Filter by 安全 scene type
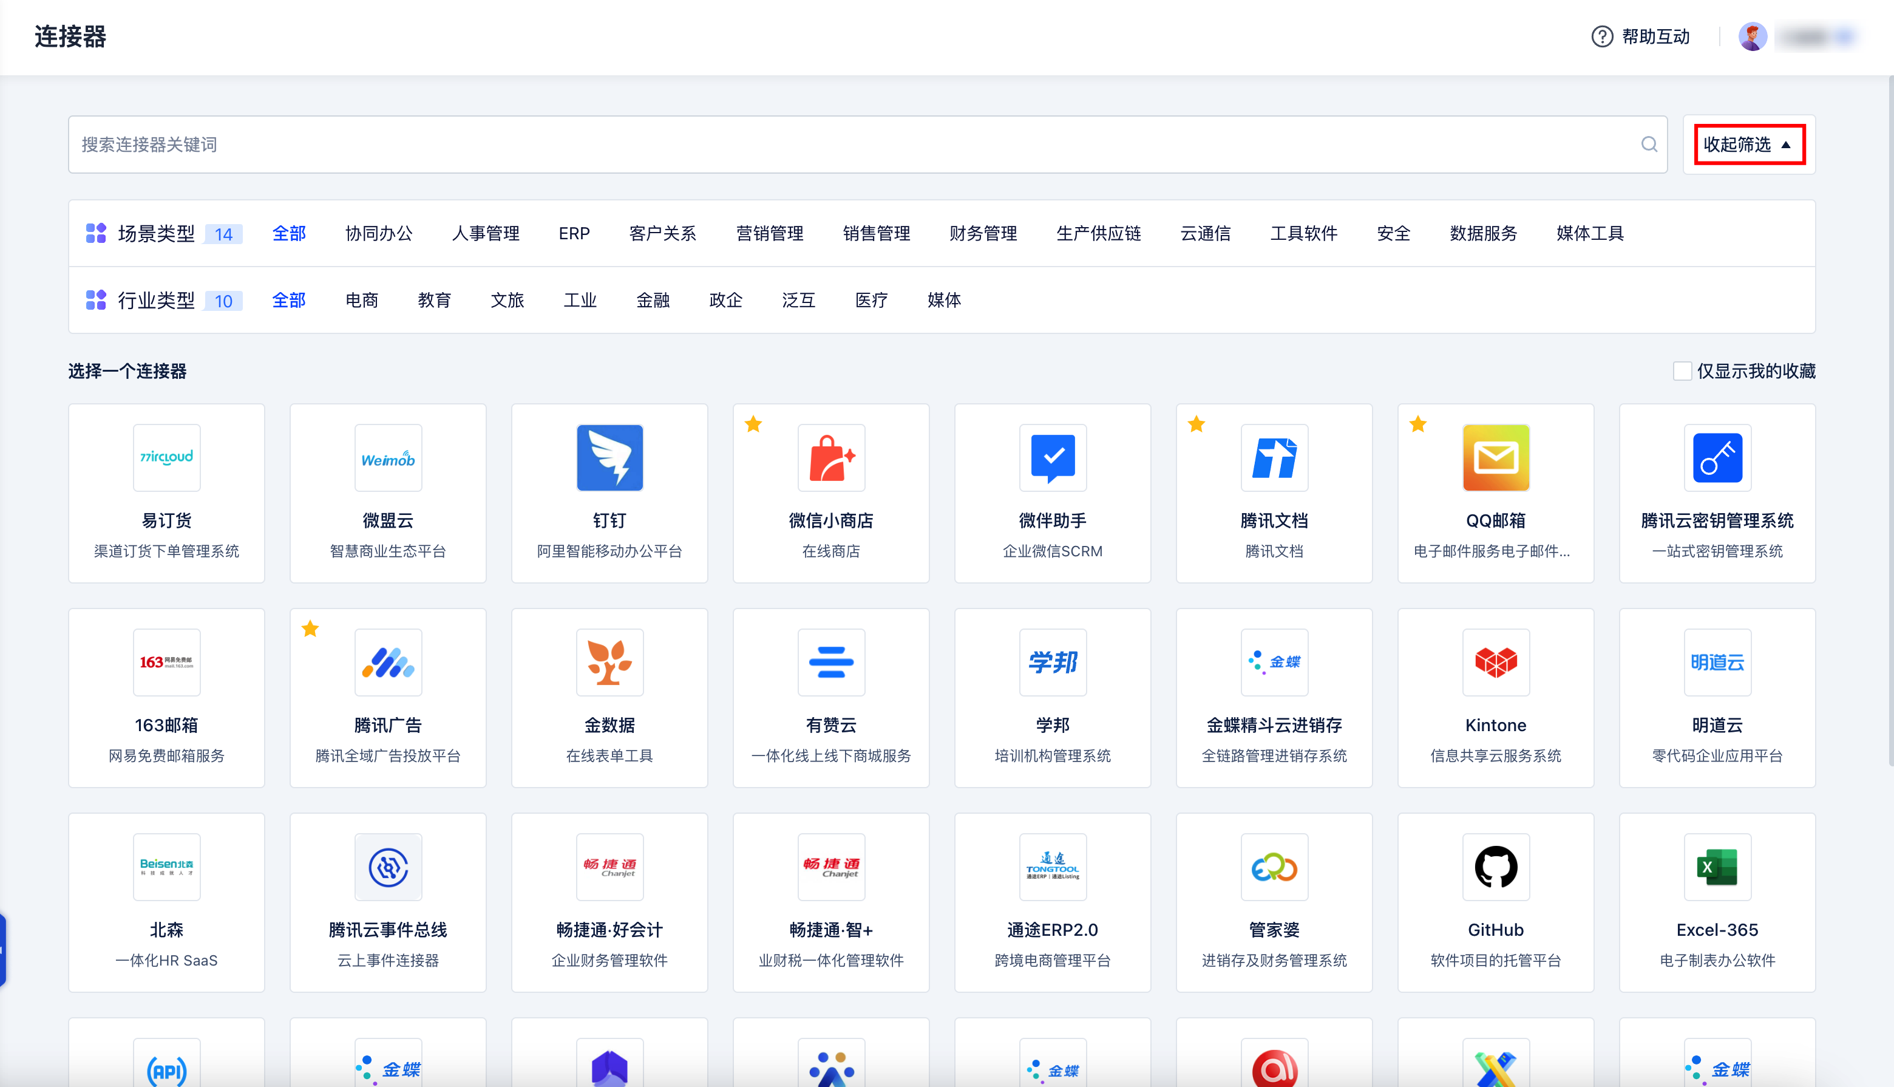This screenshot has width=1894, height=1087. 1393,234
